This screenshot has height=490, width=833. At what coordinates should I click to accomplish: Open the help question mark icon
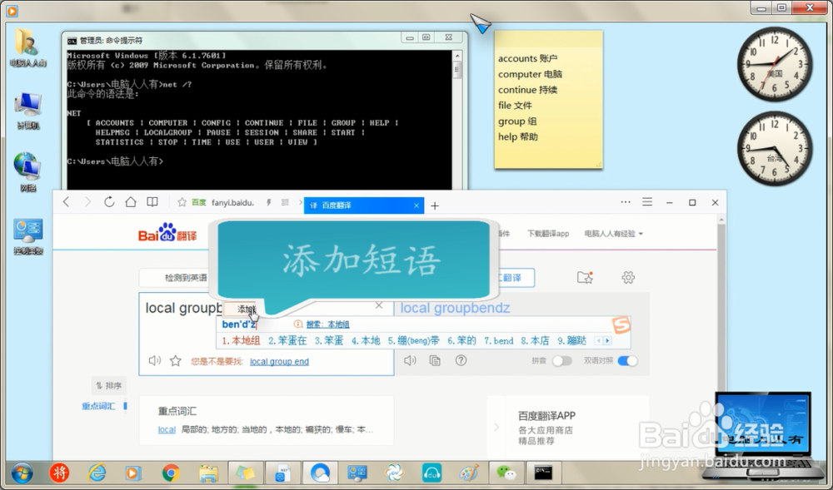[461, 360]
